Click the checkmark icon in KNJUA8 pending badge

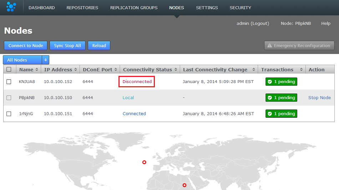pos(270,82)
